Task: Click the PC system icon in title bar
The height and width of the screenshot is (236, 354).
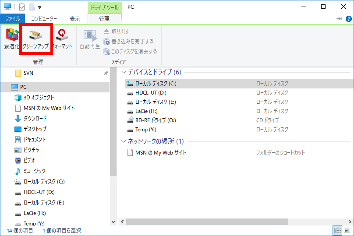Action: (7, 7)
